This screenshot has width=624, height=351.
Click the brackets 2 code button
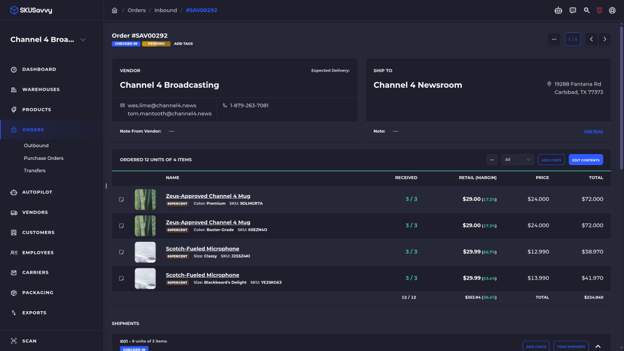point(573,39)
